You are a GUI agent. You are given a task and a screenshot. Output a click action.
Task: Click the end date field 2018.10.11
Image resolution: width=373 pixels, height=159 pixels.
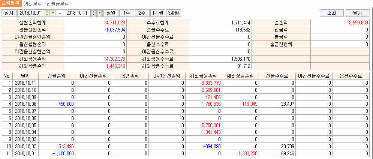[76, 13]
